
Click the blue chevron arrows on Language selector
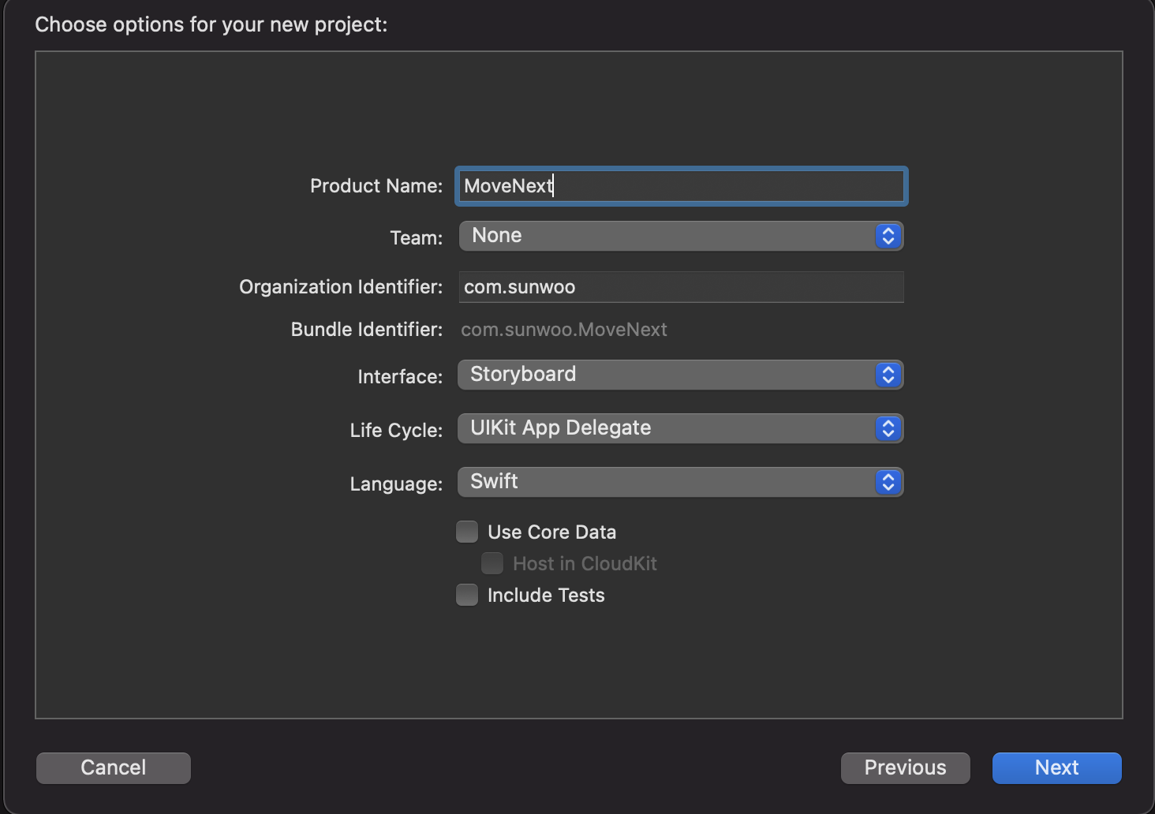(x=888, y=482)
